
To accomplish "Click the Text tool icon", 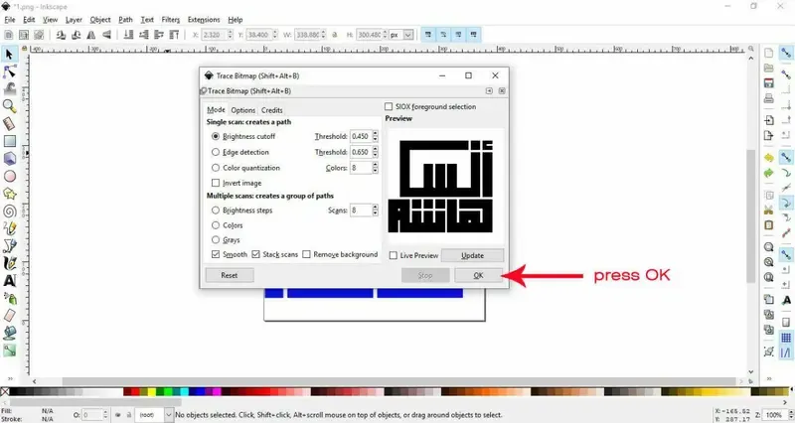I will click(x=10, y=281).
